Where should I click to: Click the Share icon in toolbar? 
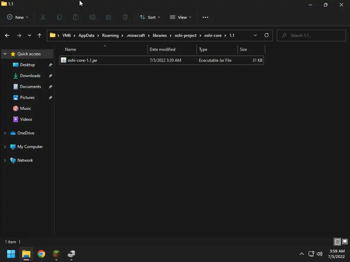109,17
